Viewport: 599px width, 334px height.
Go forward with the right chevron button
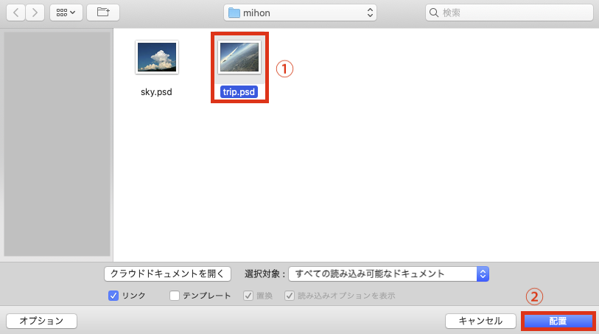point(35,13)
